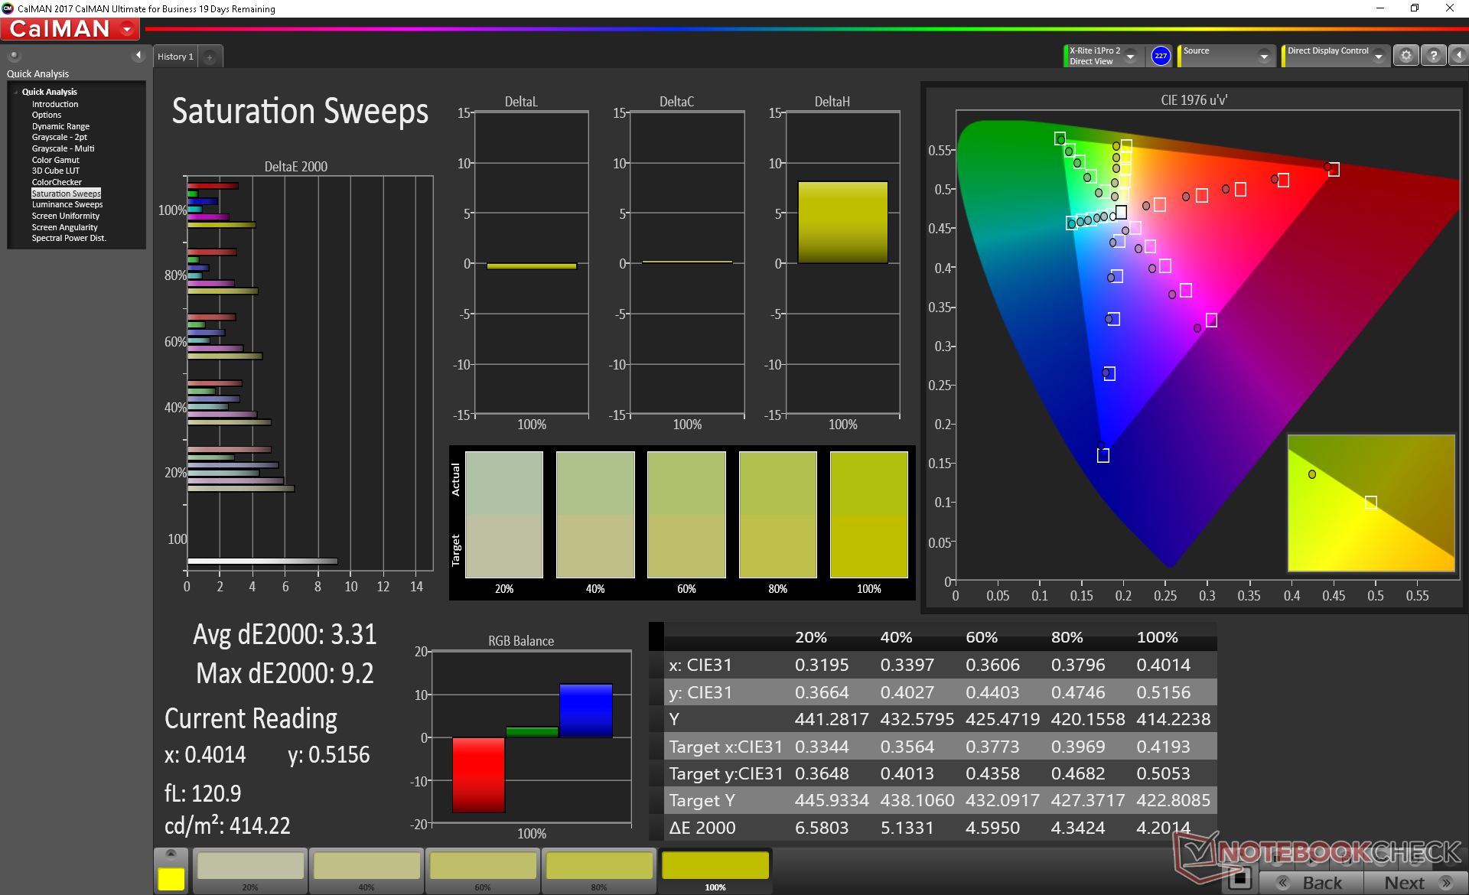
Task: Open the settings gear icon
Action: click(x=1405, y=56)
